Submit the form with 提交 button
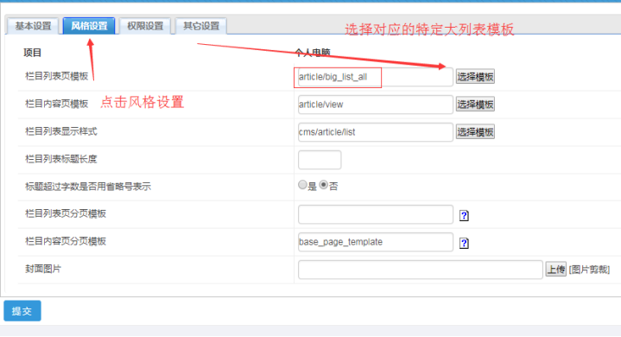Screen dimensions: 621x337 click(22, 311)
